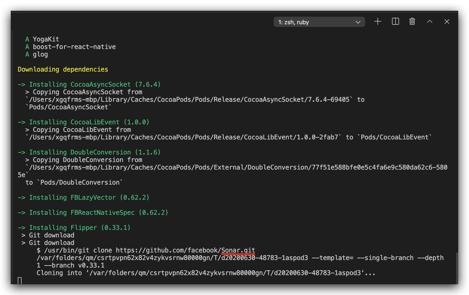Click the 'A glog' line
The image size is (469, 295).
(x=37, y=54)
